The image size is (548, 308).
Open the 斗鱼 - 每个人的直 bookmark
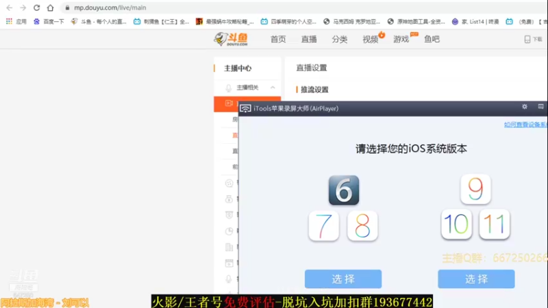point(99,22)
